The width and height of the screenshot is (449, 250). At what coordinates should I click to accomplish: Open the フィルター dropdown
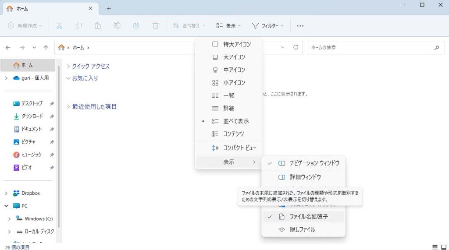coord(268,26)
